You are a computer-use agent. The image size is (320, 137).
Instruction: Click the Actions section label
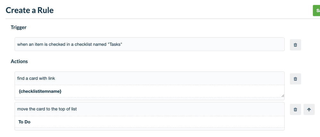19,61
